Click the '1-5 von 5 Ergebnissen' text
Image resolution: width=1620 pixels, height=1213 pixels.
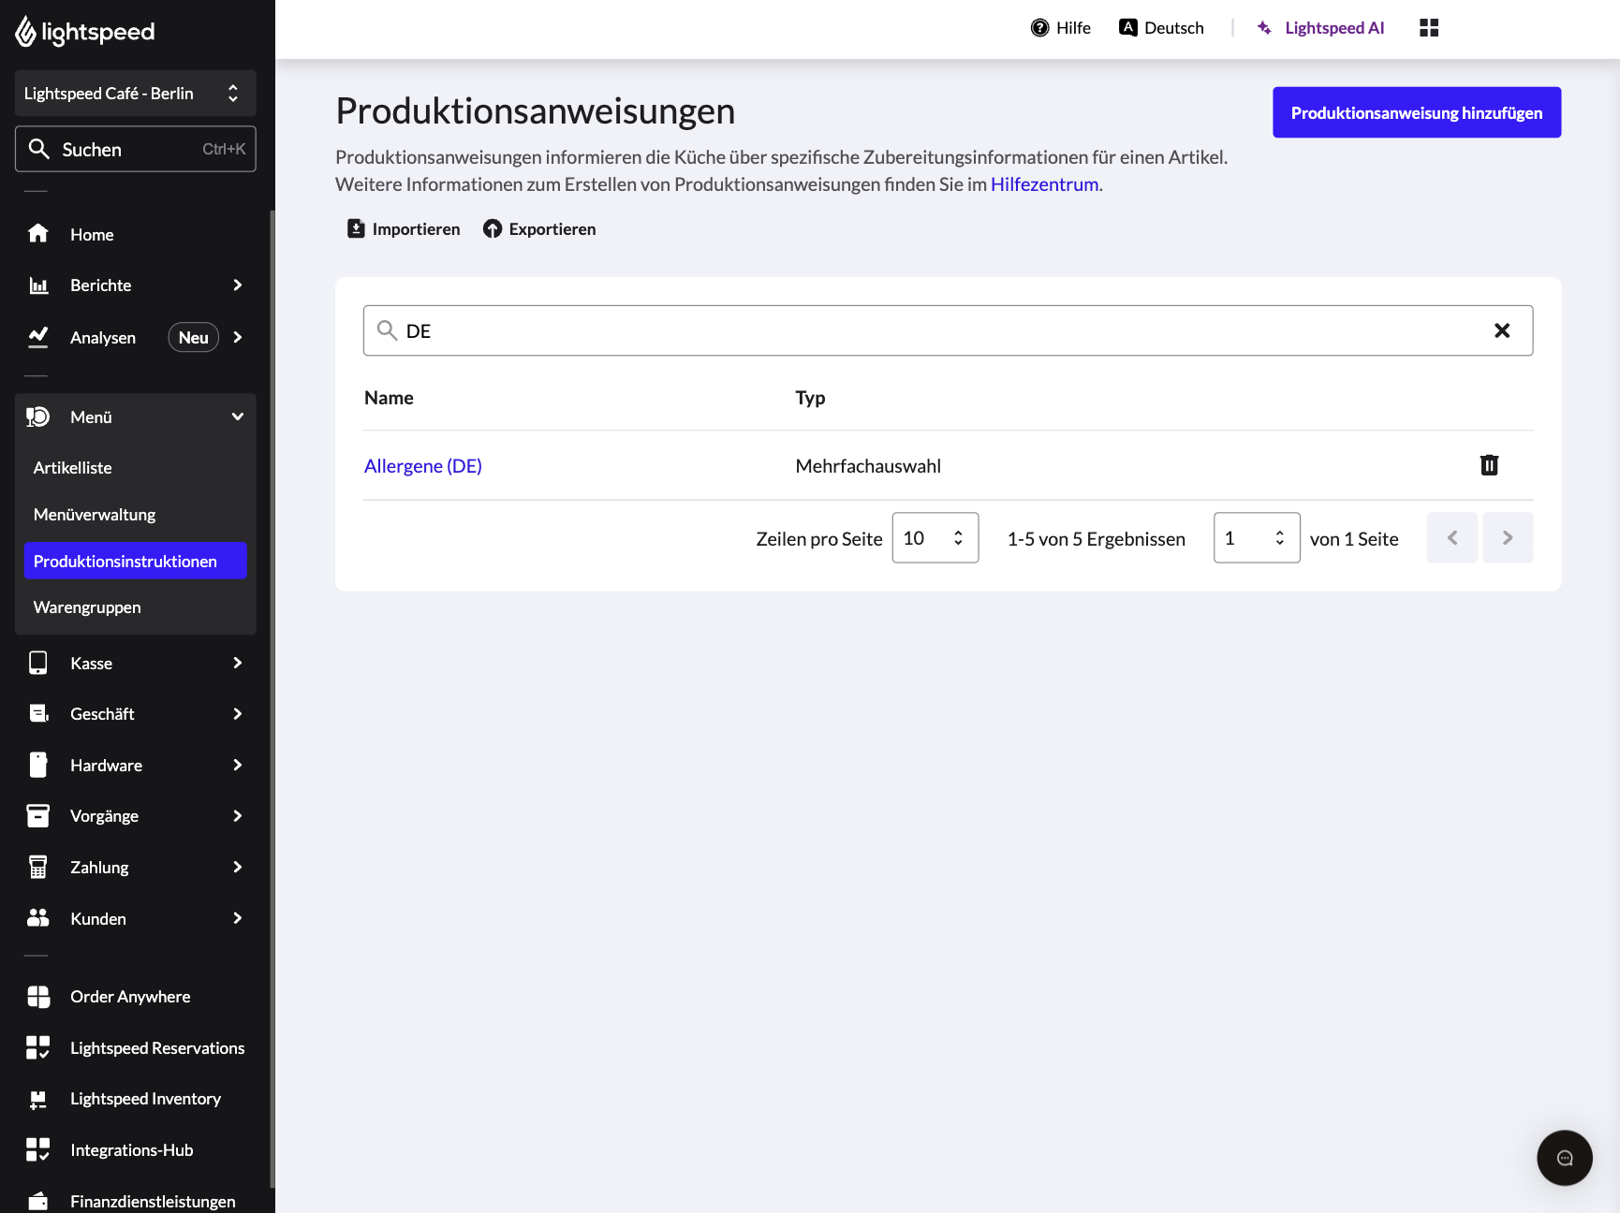(1097, 539)
